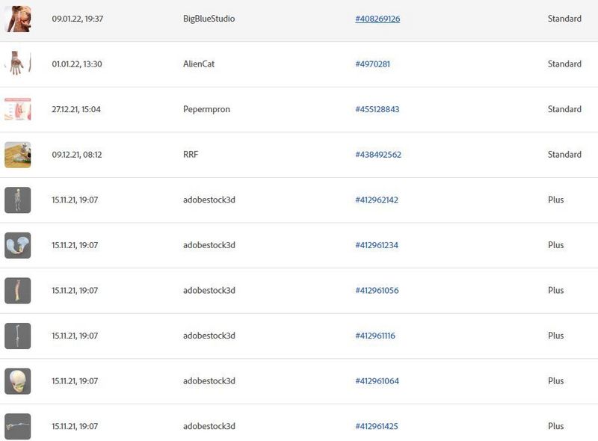Image resolution: width=598 pixels, height=441 pixels.
Task: Click the #412961056 asset link
Action: [x=377, y=291]
